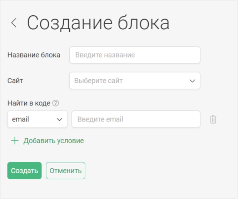Open the email condition type dropdown
The height and width of the screenshot is (199, 238).
coord(37,119)
